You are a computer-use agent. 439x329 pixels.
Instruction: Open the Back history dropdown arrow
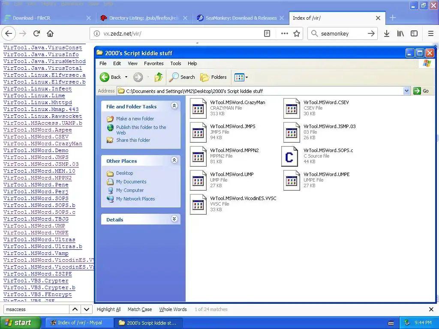(x=126, y=77)
